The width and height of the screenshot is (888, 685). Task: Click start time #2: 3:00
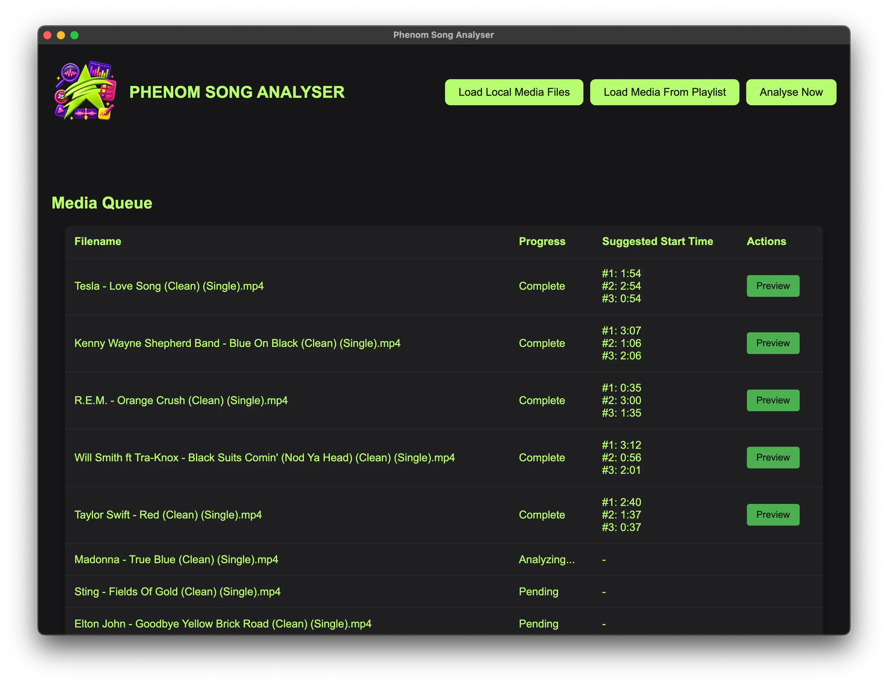[x=621, y=401]
